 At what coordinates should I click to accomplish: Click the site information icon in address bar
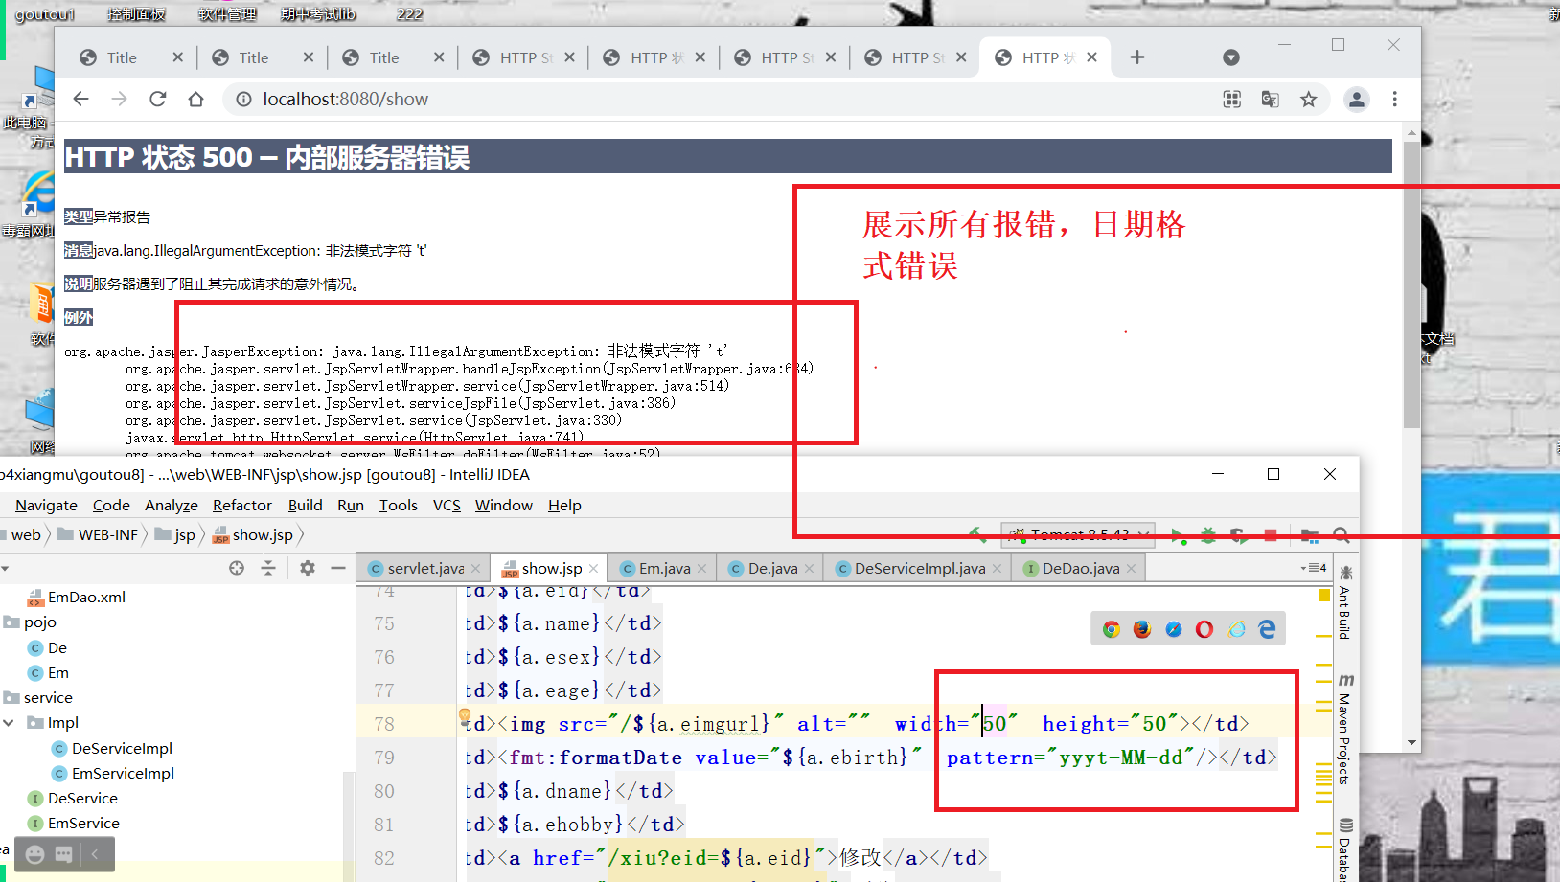[x=244, y=99]
